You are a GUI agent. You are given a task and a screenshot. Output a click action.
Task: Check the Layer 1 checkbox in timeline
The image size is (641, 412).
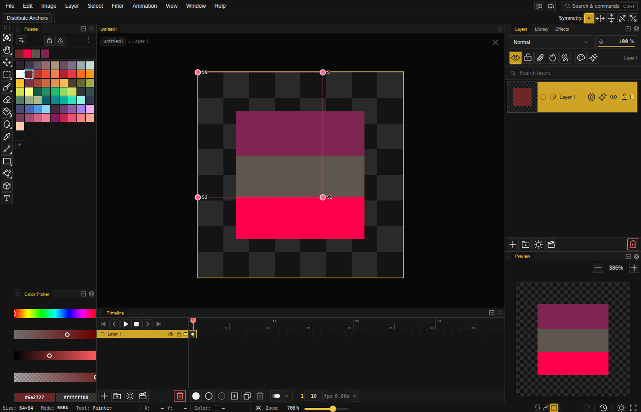coord(103,334)
